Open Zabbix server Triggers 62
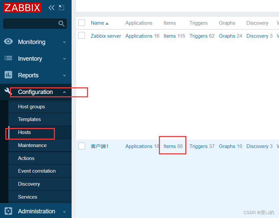Screen dimensions: 279x218 (198, 36)
